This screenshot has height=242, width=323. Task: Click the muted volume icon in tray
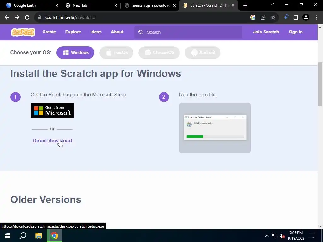[x=282, y=236]
